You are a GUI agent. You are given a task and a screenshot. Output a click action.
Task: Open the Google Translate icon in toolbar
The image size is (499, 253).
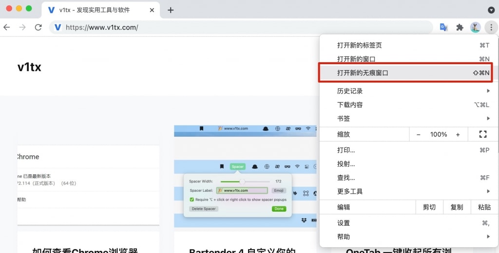pos(443,27)
